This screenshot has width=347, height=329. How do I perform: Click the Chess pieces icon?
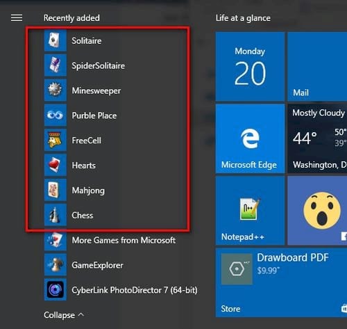(x=56, y=215)
